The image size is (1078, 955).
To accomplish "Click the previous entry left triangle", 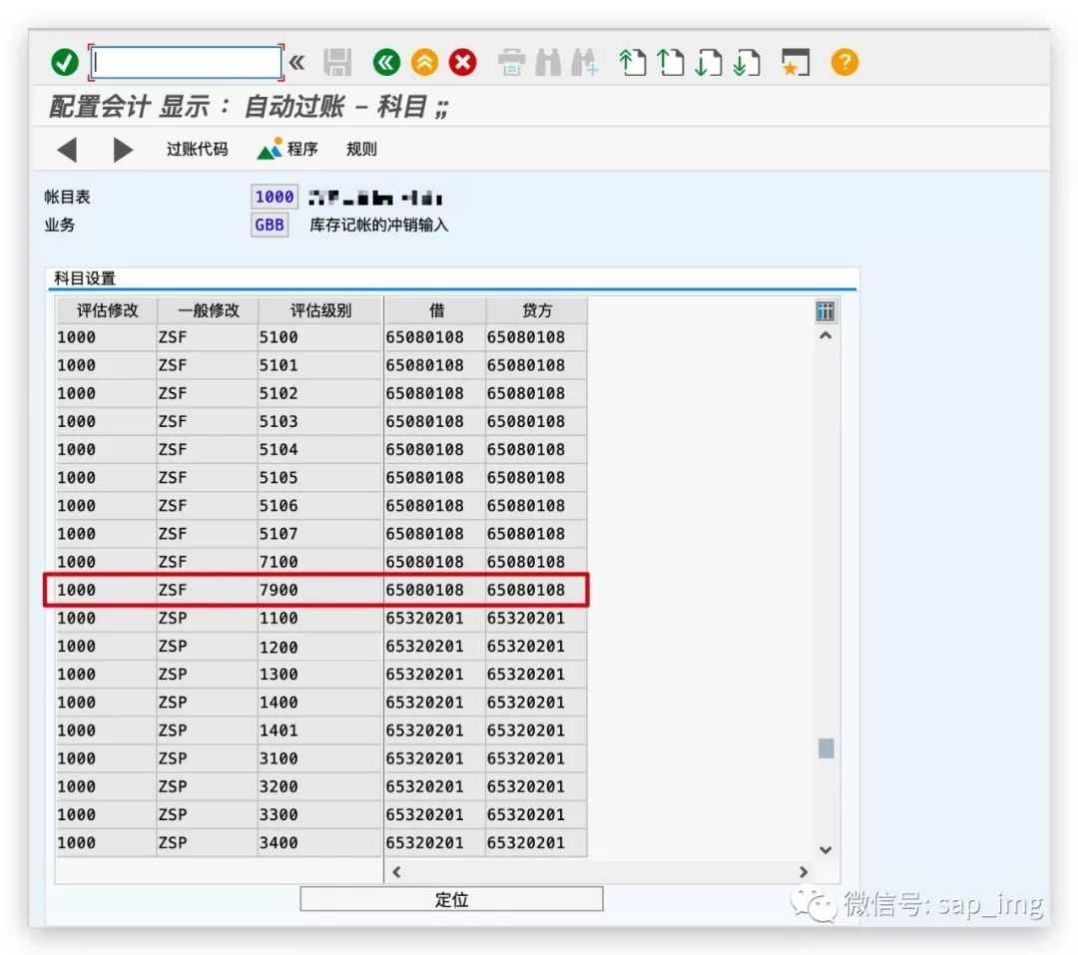I will (67, 150).
